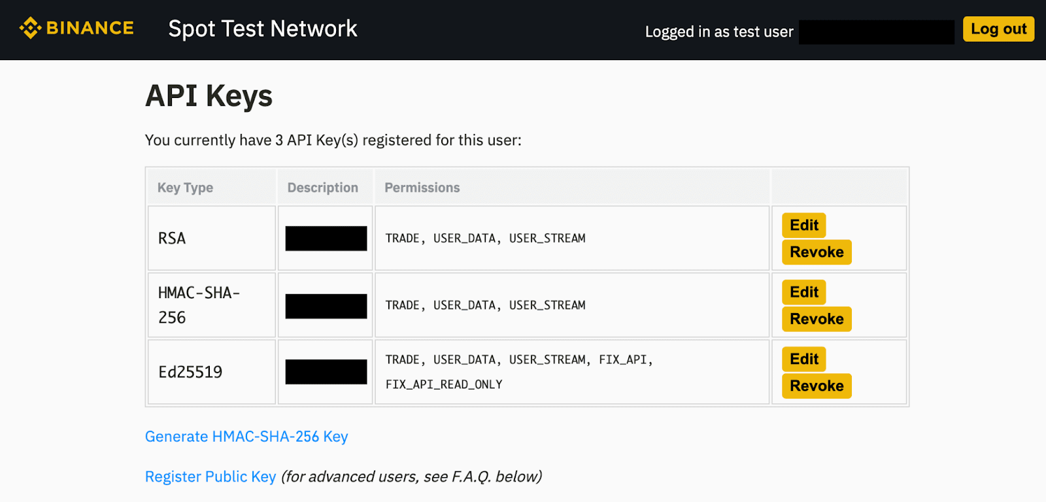
Task: Click the redacted username in header
Action: 876,32
